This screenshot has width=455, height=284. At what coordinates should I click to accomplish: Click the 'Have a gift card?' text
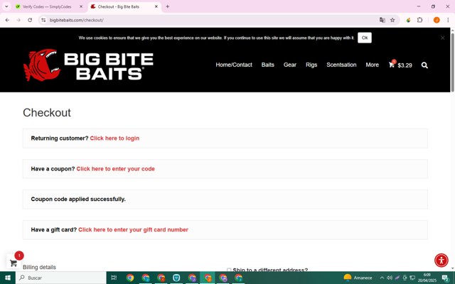(x=54, y=229)
